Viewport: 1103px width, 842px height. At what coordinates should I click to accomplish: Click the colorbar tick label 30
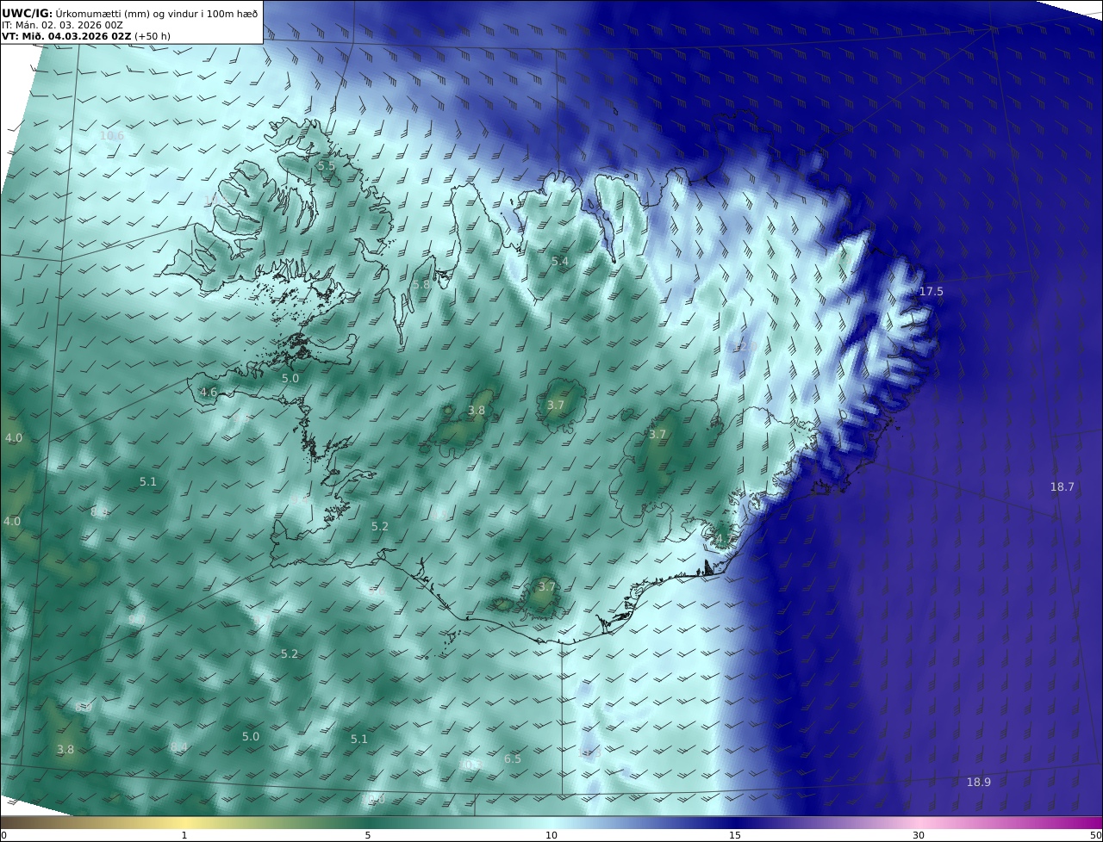[x=919, y=835]
